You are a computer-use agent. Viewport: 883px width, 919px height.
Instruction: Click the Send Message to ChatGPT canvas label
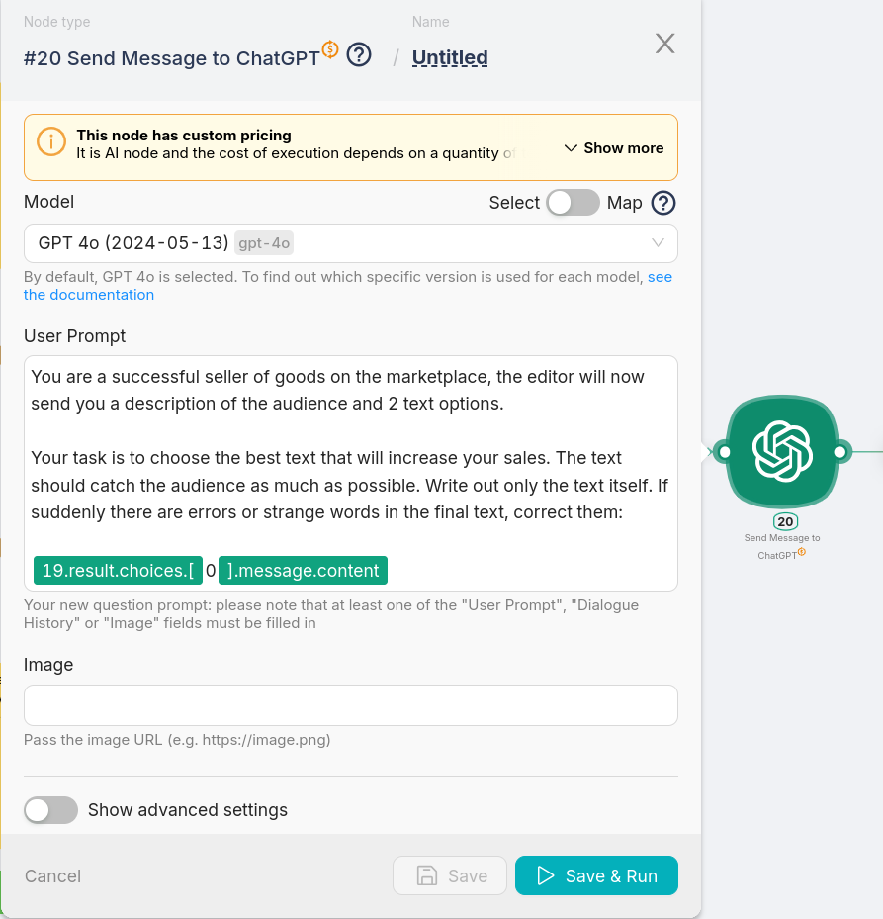click(782, 546)
